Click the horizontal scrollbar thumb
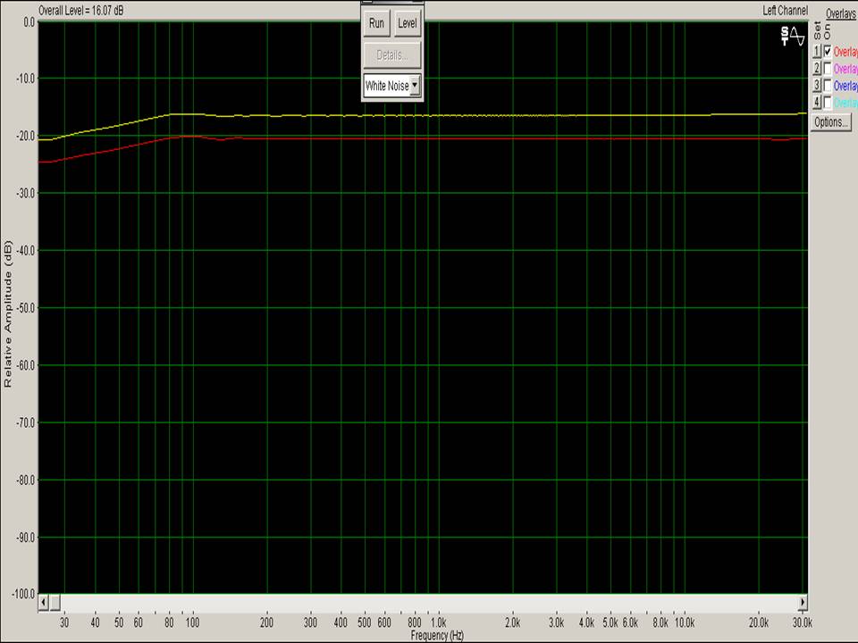The image size is (858, 643). click(55, 602)
